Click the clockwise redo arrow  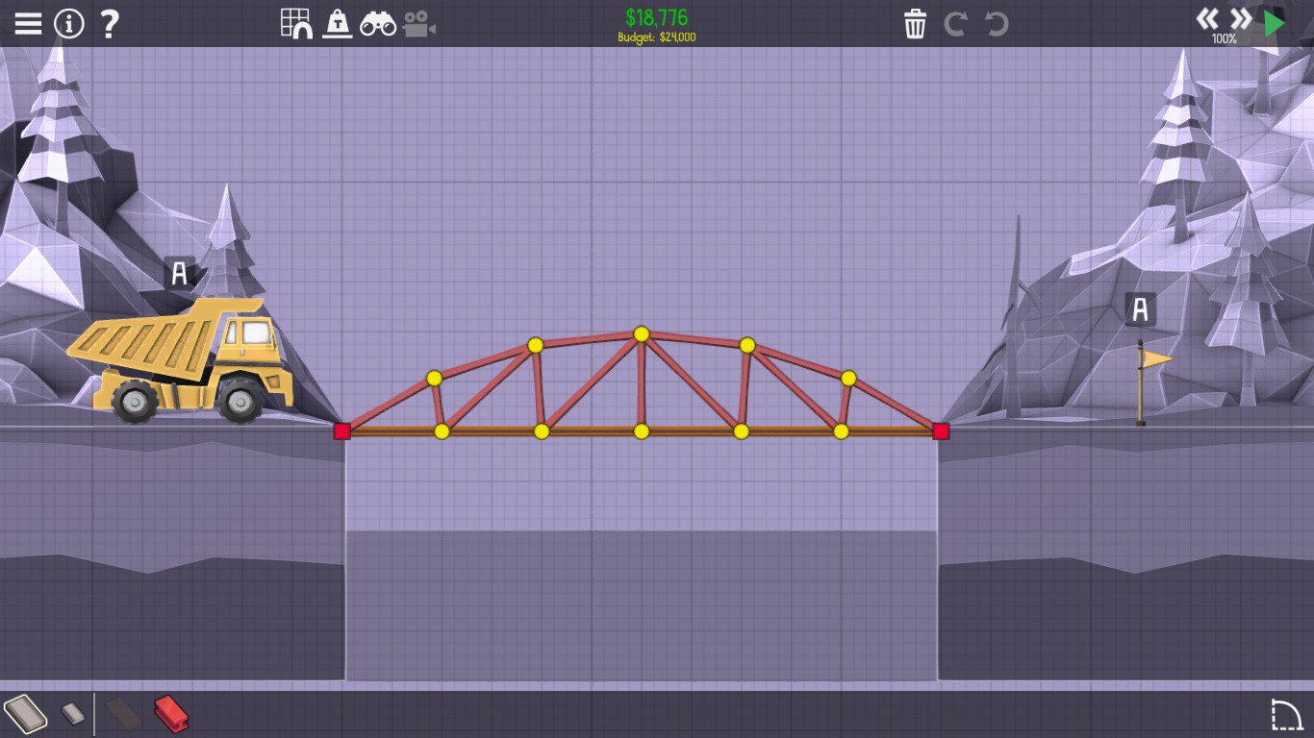coord(955,23)
